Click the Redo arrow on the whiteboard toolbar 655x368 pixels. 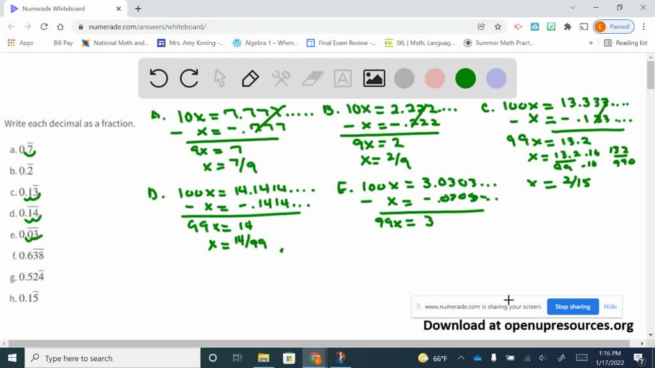tap(189, 78)
